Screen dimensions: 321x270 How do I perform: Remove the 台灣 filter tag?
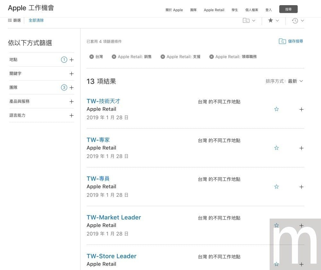pyautogui.click(x=92, y=57)
